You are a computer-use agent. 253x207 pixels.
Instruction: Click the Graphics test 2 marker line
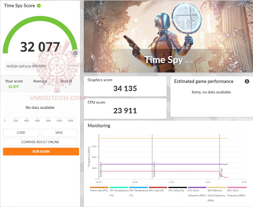tap(152, 156)
